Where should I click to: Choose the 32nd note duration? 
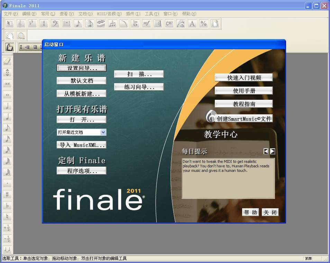[7, 150]
